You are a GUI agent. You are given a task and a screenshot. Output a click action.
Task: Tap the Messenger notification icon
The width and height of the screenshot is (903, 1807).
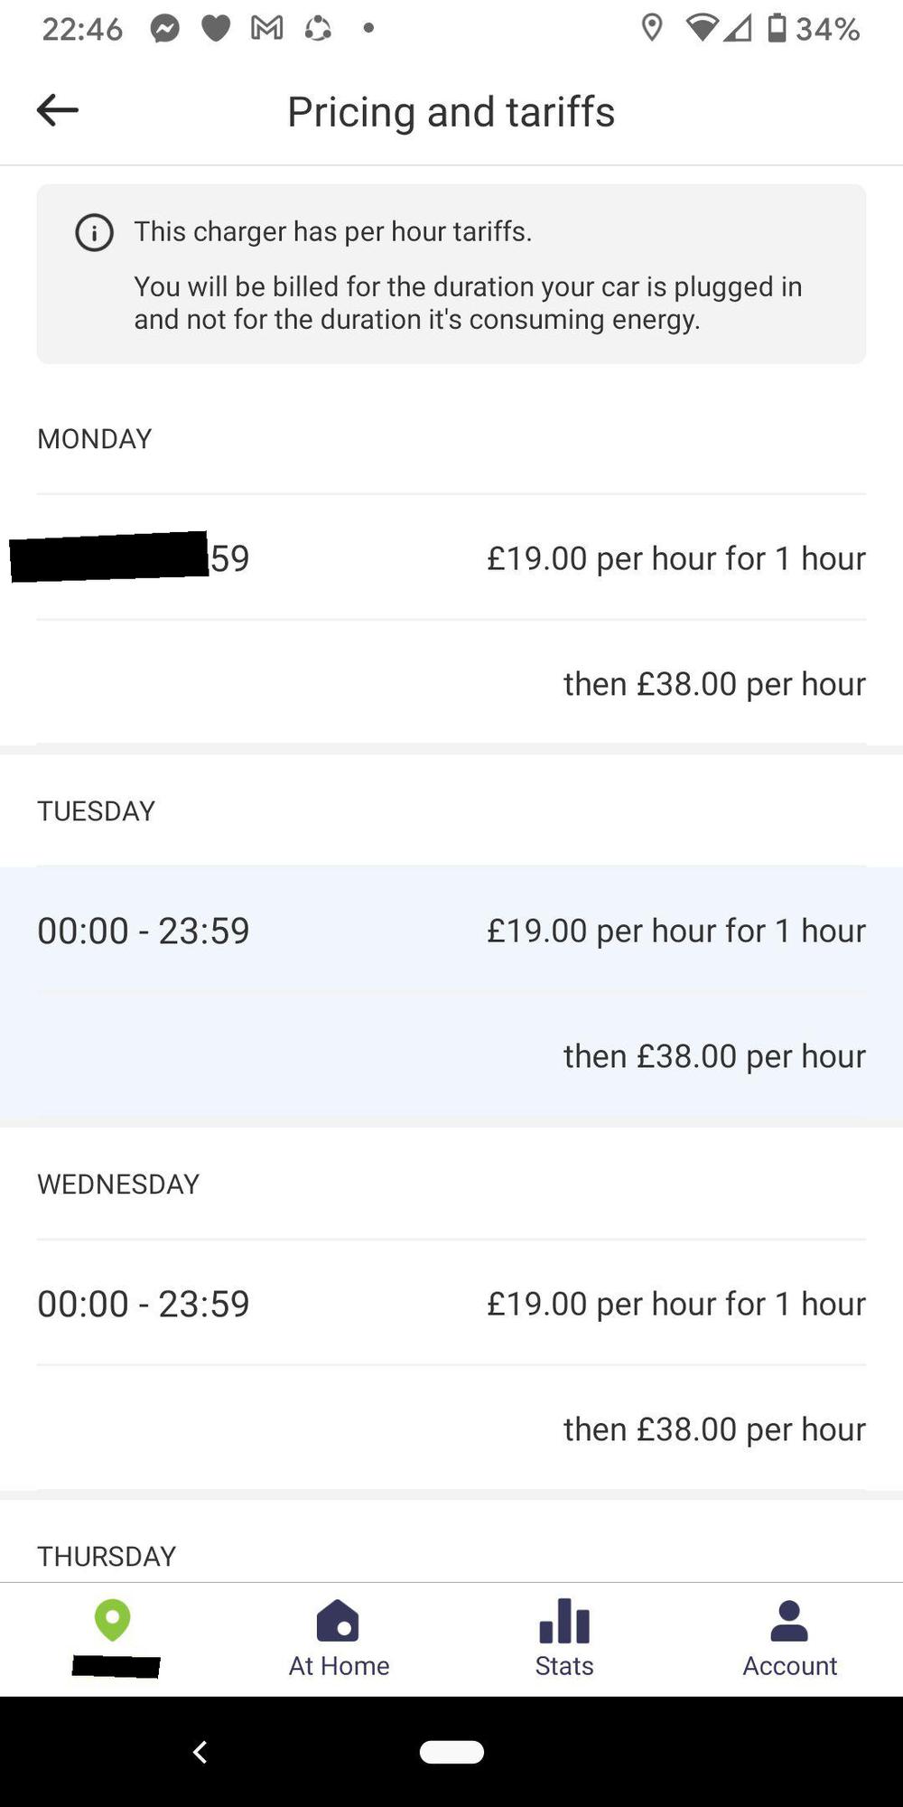(164, 29)
